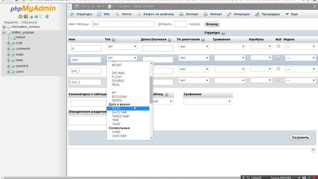The width and height of the screenshot is (318, 179).
Task: Expand the chat table node
Action: coord(8,43)
